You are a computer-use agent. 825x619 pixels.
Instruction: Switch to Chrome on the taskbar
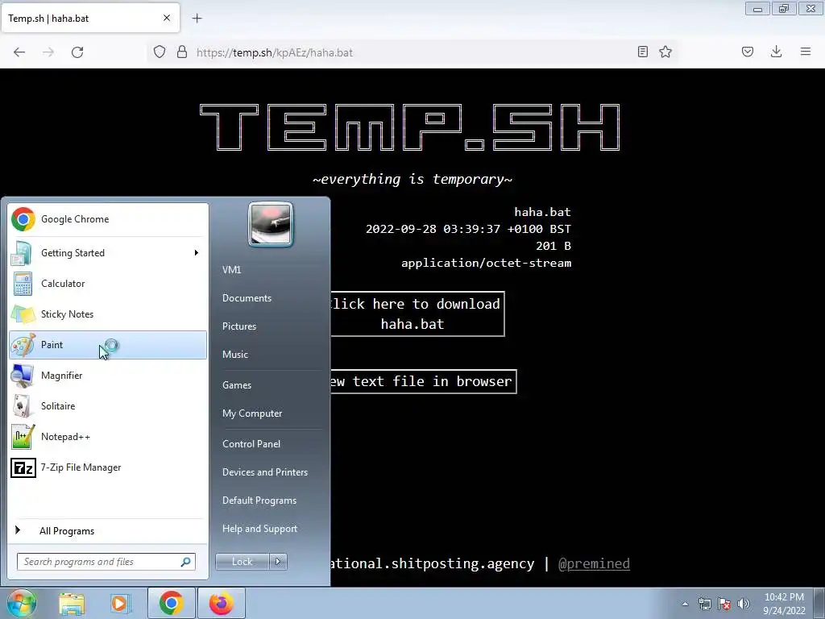tap(171, 603)
